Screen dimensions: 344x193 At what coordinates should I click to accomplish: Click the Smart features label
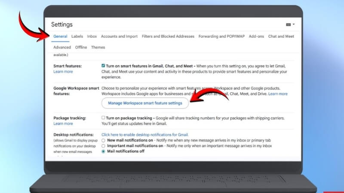tap(68, 66)
